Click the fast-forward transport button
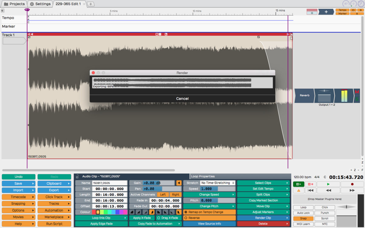This screenshot has width=365, height=228. 352,190
